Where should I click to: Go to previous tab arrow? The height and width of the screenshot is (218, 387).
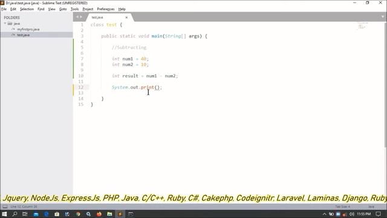[x=77, y=17]
